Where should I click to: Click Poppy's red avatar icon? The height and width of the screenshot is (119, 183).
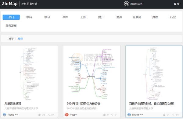(67, 114)
